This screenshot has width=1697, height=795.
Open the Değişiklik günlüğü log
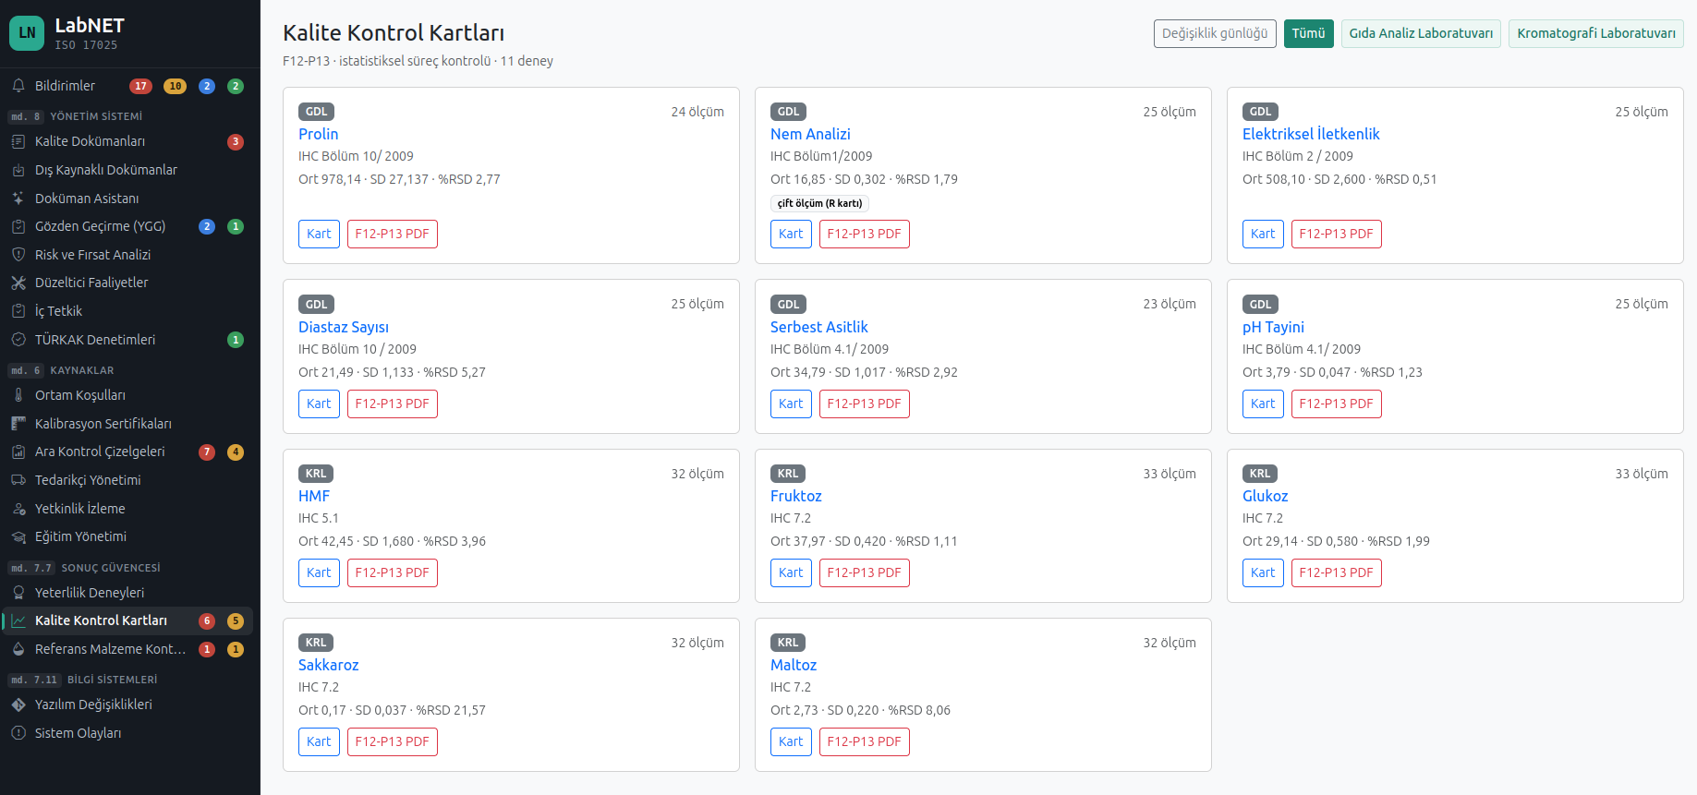tap(1215, 33)
